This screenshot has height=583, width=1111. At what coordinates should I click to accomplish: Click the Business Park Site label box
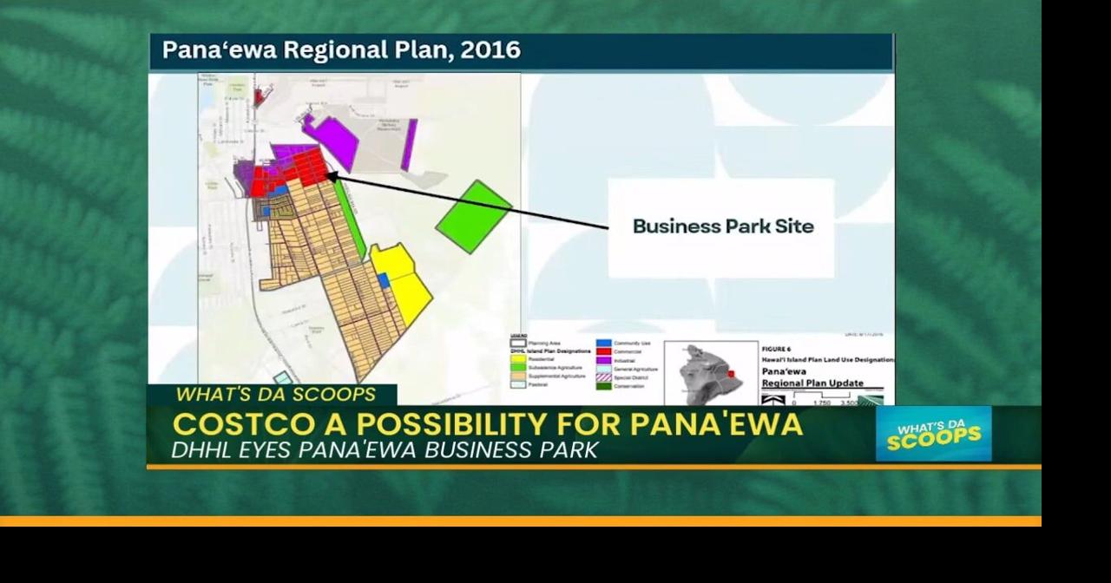721,227
